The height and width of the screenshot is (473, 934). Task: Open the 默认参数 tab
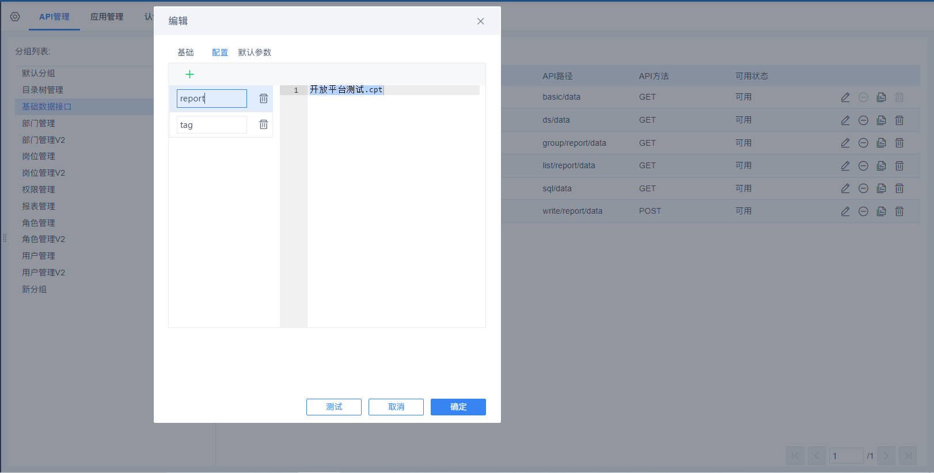click(x=255, y=52)
